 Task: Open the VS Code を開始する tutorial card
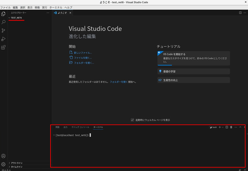tap(193, 58)
